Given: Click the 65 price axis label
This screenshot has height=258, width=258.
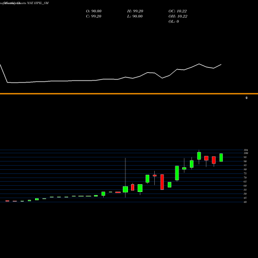Looking at the screenshot, I should 245,182.
